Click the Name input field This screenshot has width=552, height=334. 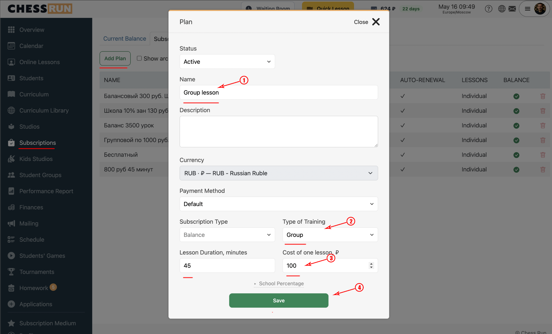point(278,92)
